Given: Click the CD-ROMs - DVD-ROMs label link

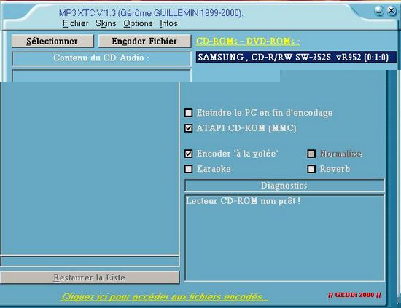Looking at the screenshot, I should (x=248, y=42).
